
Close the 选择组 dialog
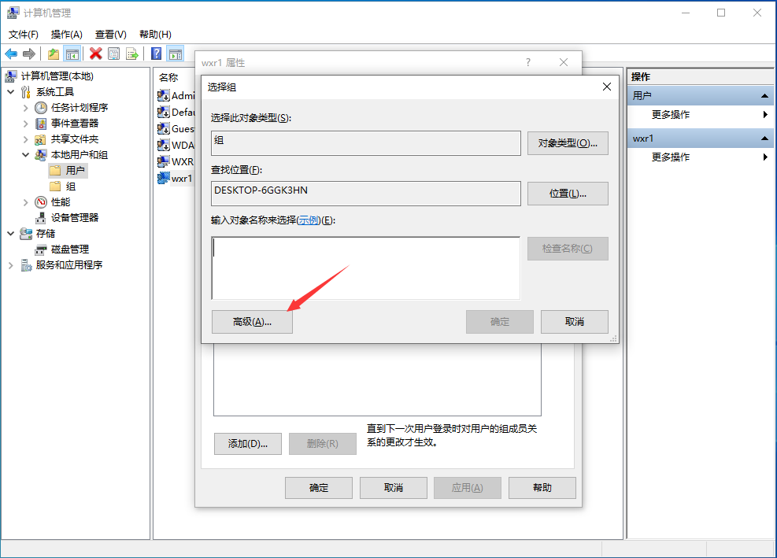(x=606, y=87)
